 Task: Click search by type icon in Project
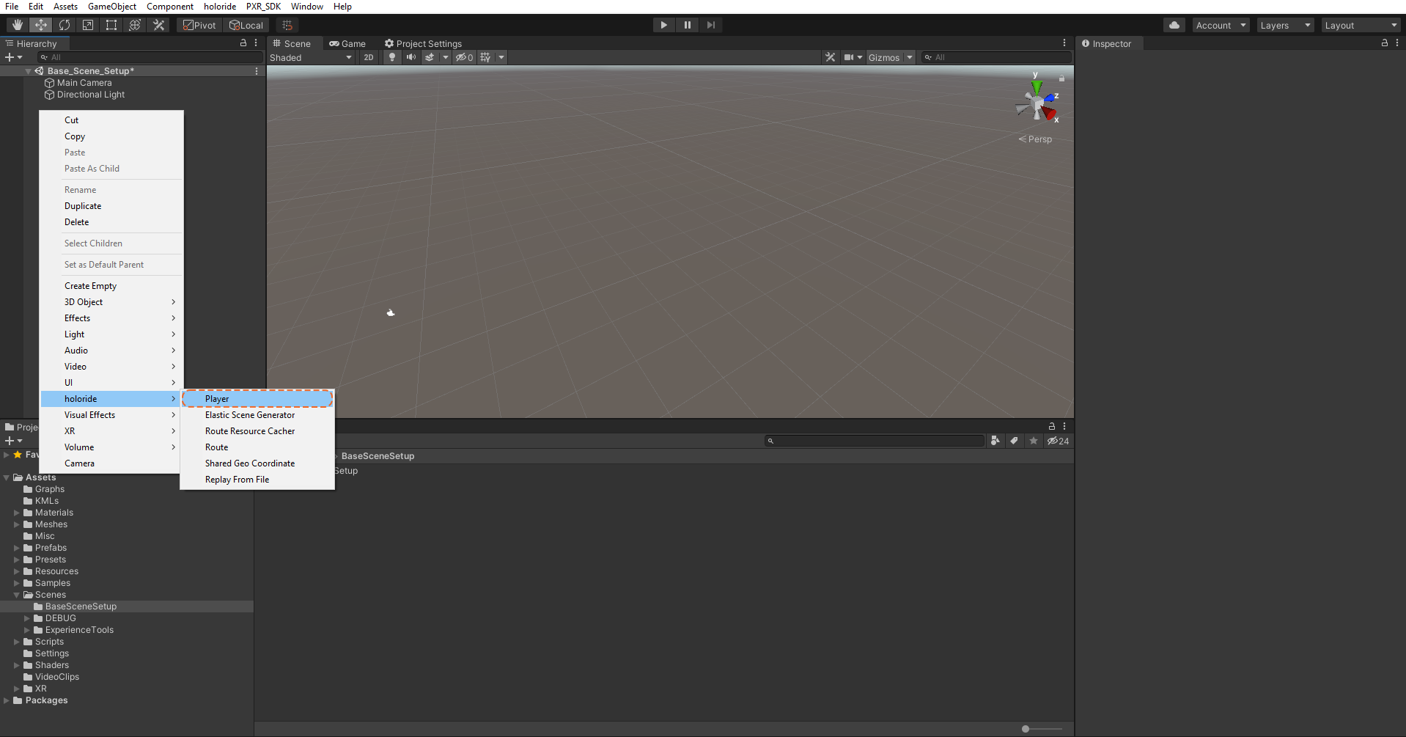click(x=995, y=441)
